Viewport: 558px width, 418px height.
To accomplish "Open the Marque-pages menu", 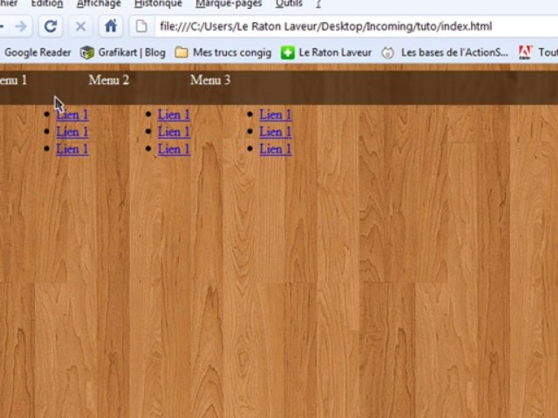I will pos(229,4).
